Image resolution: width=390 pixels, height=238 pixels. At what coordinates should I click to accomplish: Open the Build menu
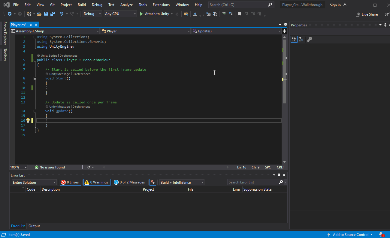coord(82,5)
